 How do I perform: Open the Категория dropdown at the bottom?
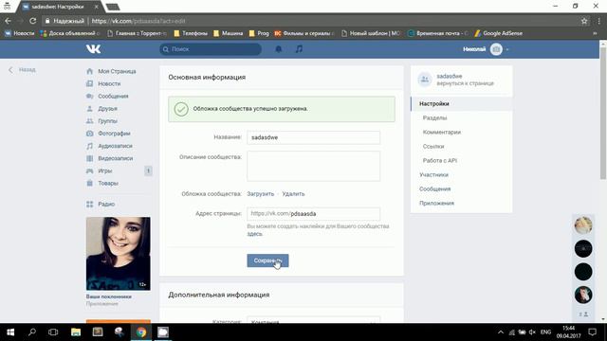(x=314, y=320)
